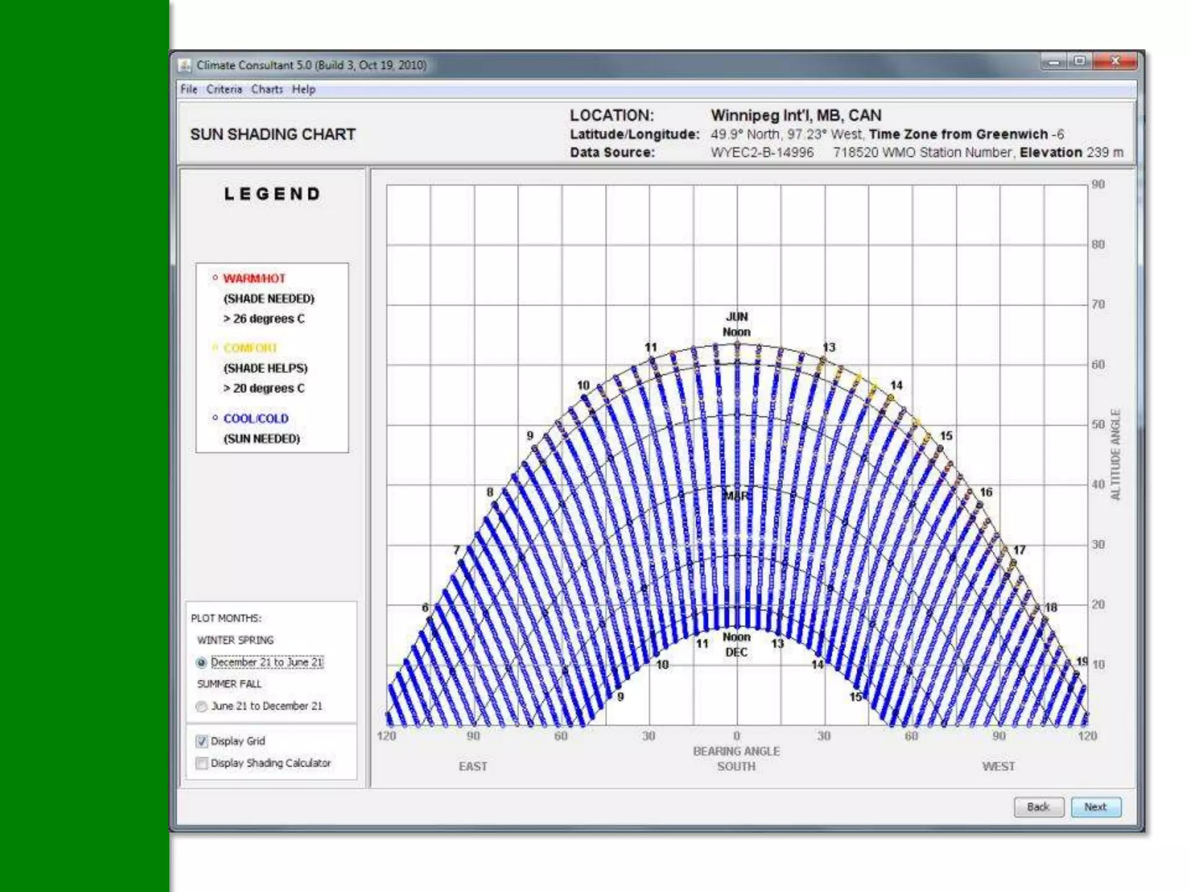1189x892 pixels.
Task: Click the yellow Comfort legend marker
Action: pyautogui.click(x=215, y=348)
